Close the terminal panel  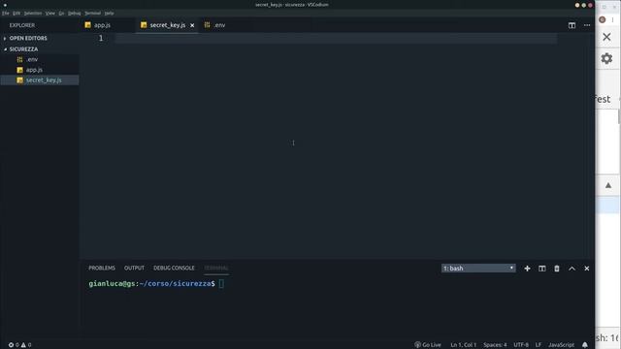[586, 269]
